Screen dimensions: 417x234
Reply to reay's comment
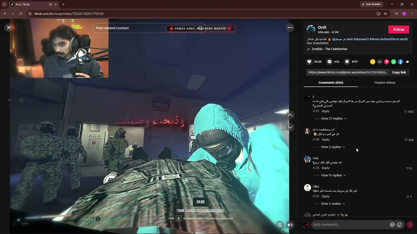(325, 168)
